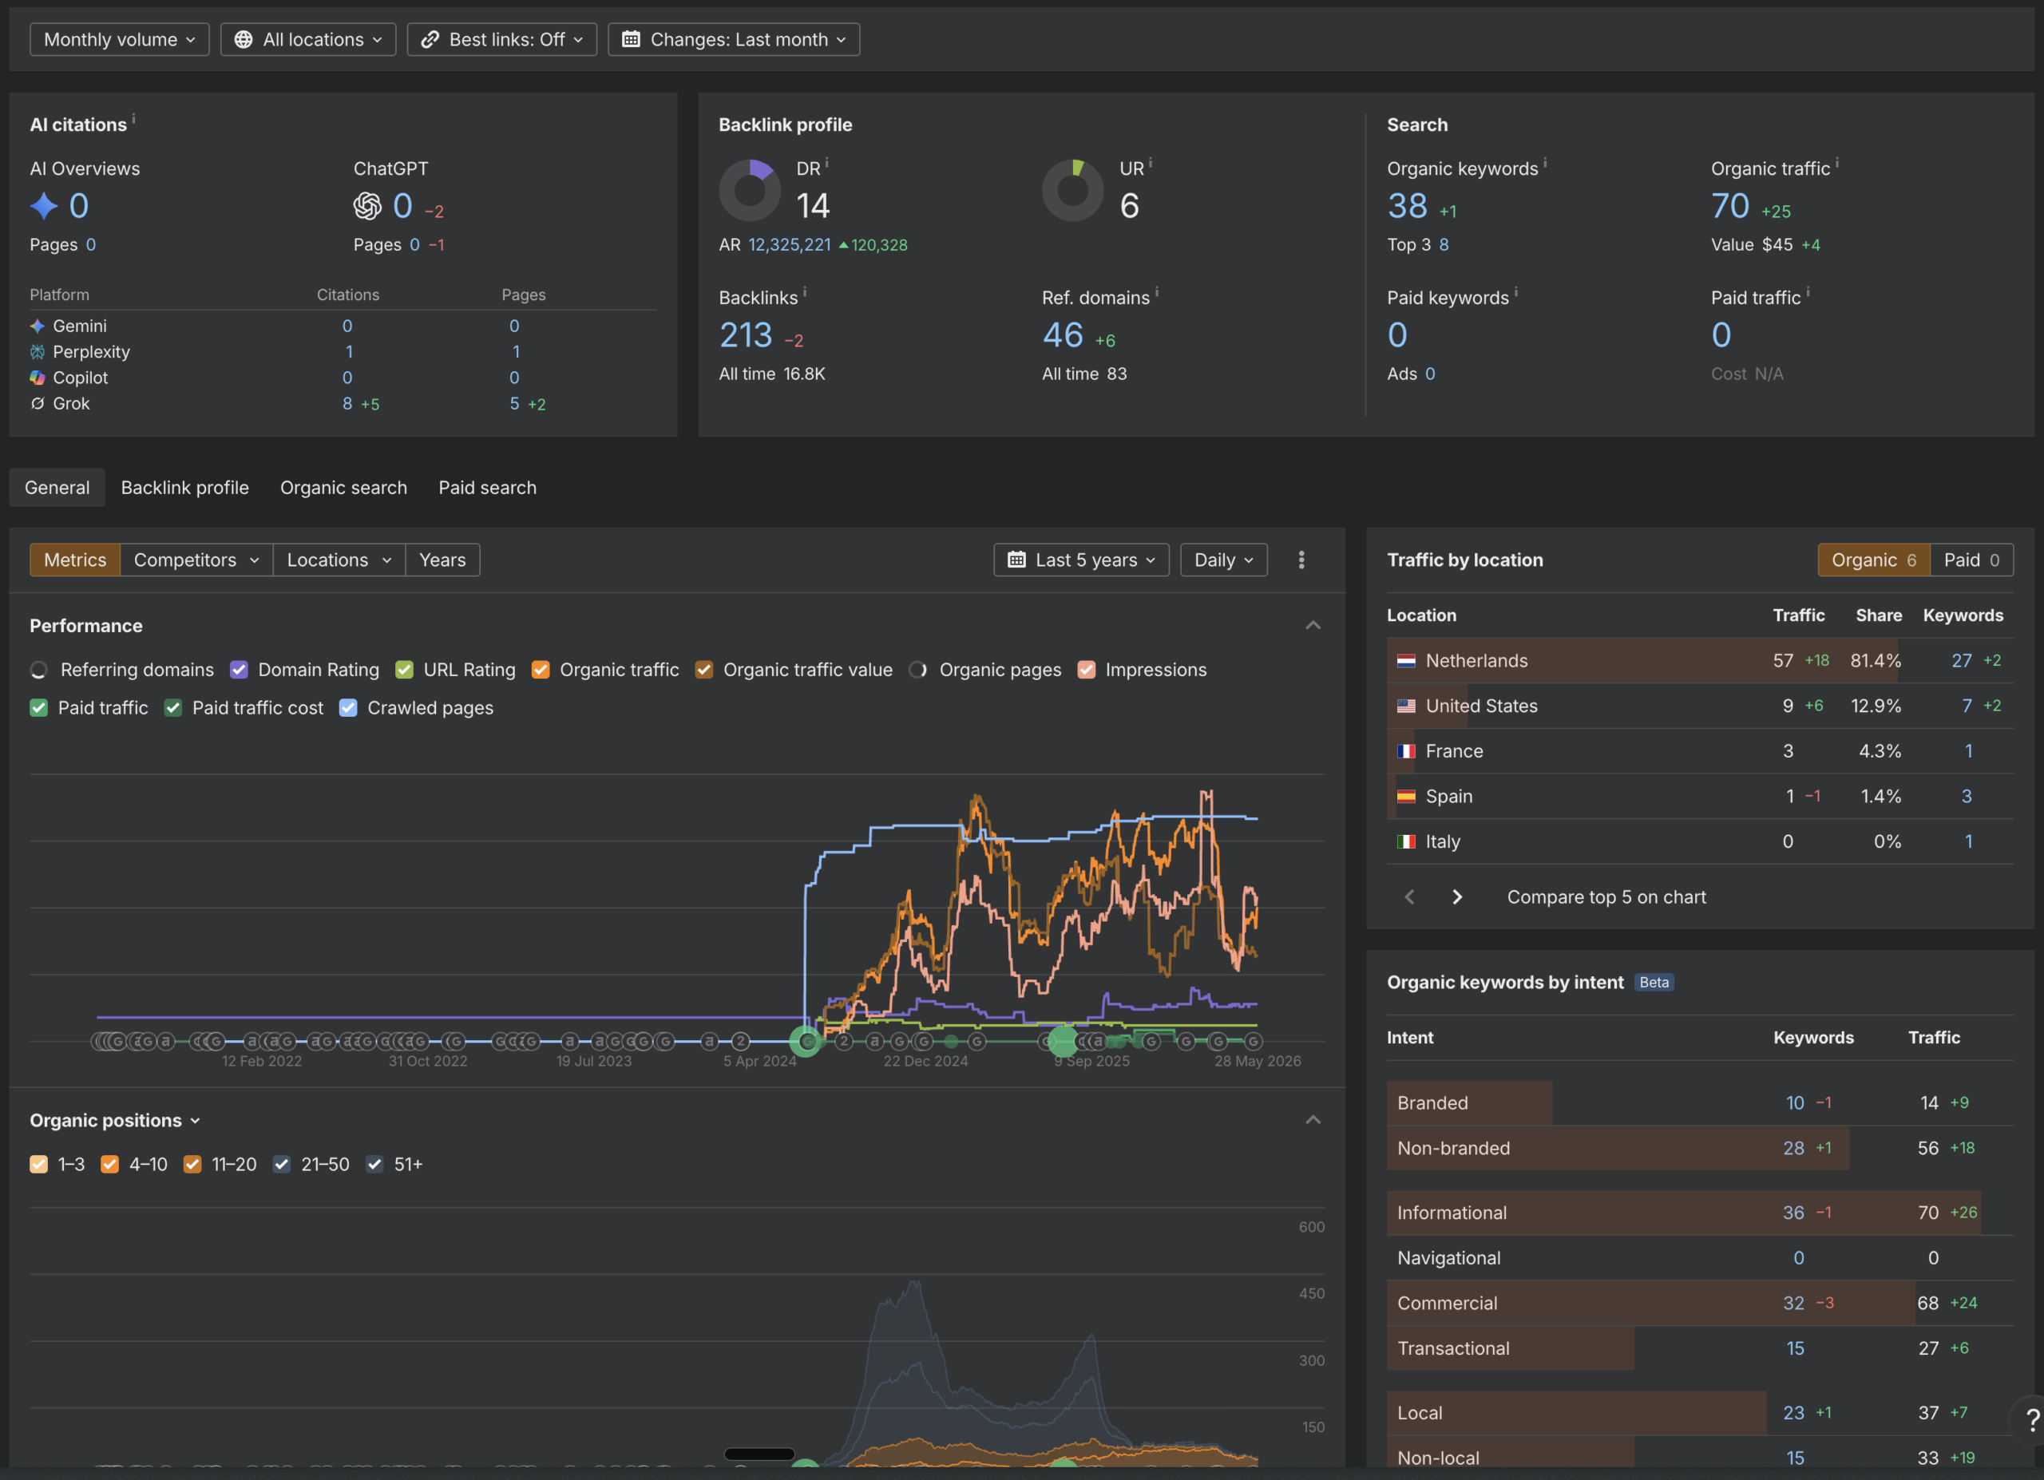Image resolution: width=2044 pixels, height=1480 pixels.
Task: Toggle the Referring domains metric
Action: pos(39,671)
